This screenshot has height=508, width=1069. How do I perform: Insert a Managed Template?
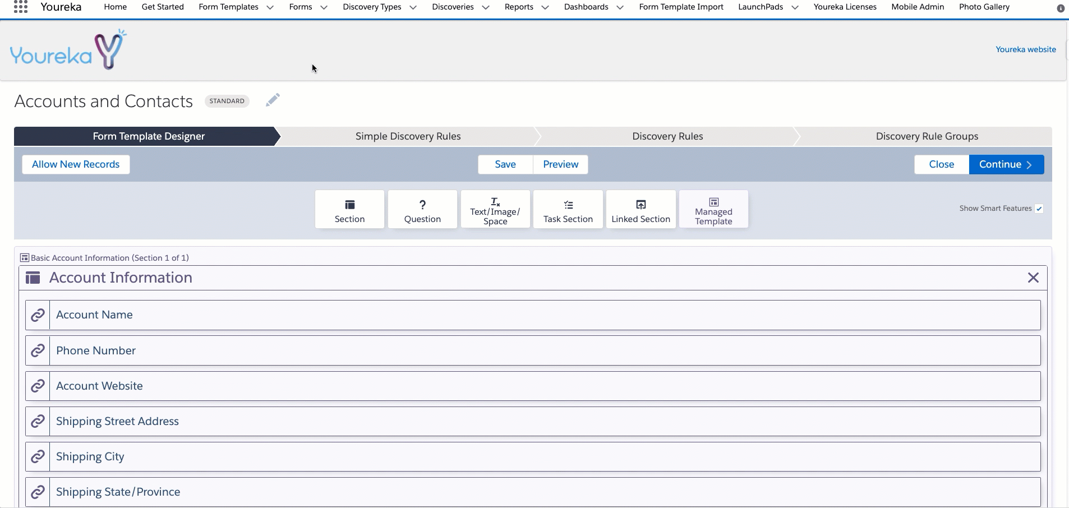713,209
